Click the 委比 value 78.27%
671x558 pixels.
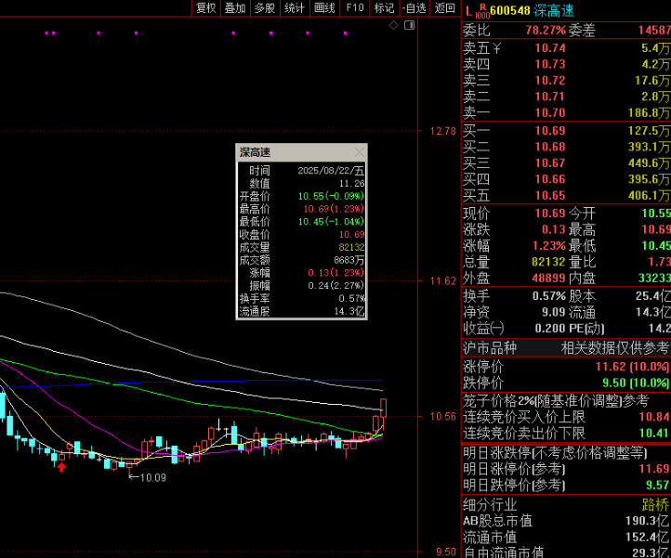(x=546, y=30)
